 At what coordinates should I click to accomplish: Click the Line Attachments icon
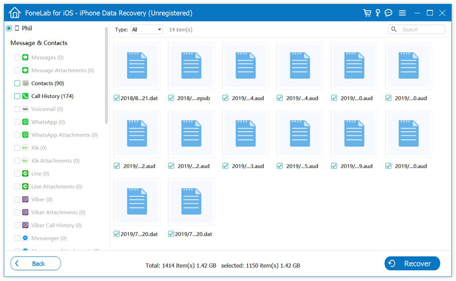(25, 186)
